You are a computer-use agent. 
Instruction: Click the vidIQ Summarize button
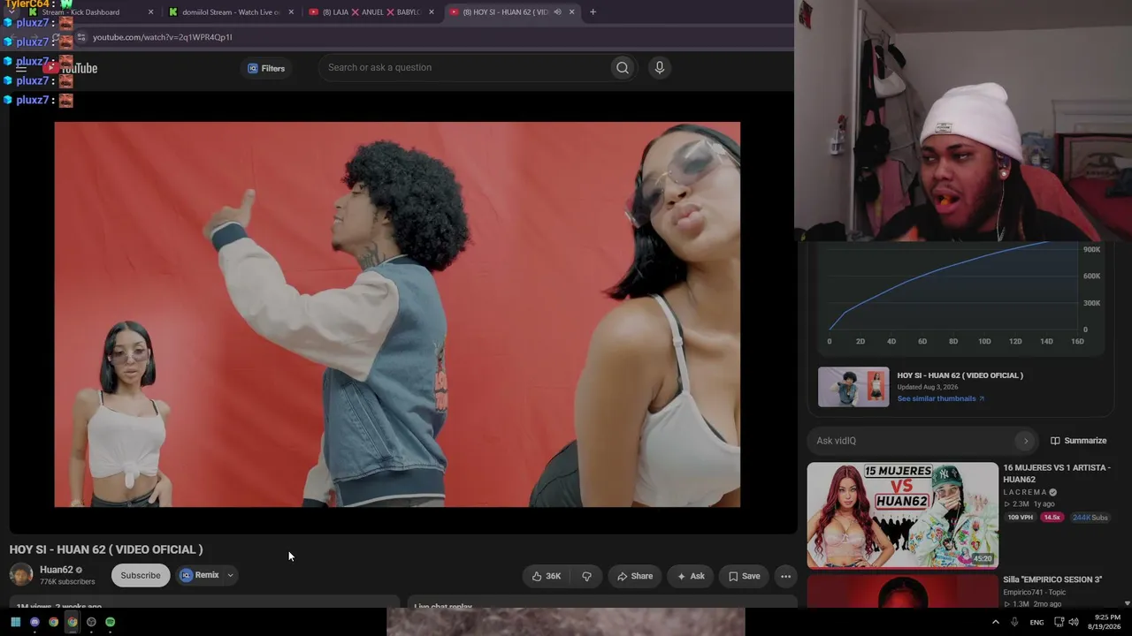tap(1078, 441)
